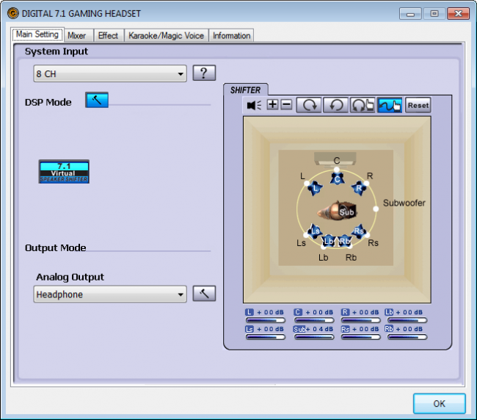Click the Ls channel label badge

[x=250, y=329]
